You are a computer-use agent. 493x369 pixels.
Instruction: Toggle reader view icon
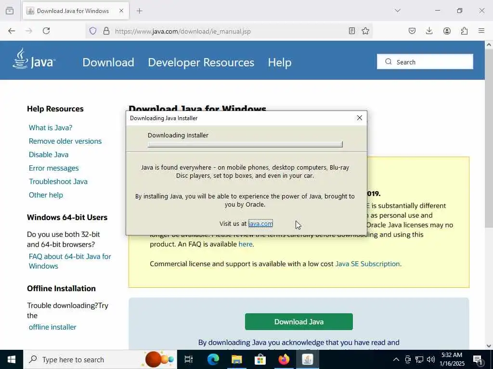pos(352,31)
